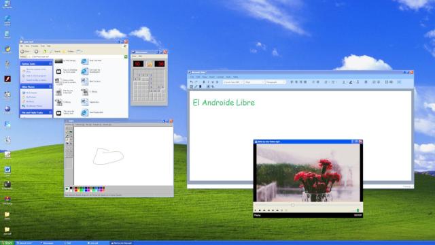Open Help menu in Minesweeper
The width and height of the screenshot is (435, 245).
point(140,56)
